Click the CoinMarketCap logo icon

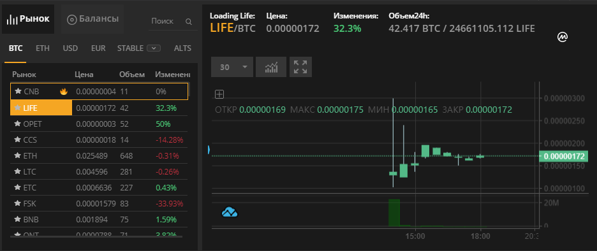click(563, 37)
